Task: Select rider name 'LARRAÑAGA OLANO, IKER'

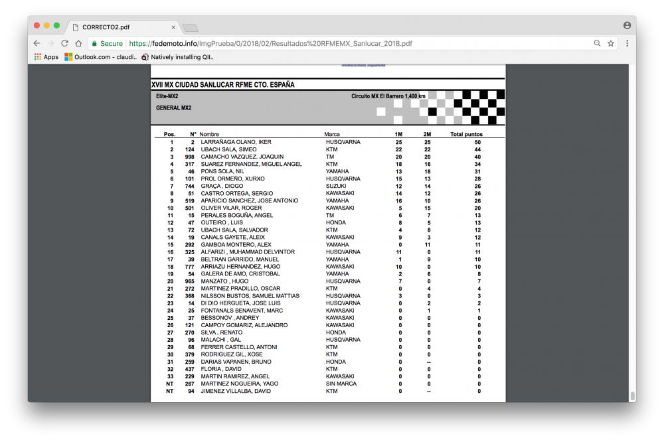Action: pyautogui.click(x=236, y=142)
